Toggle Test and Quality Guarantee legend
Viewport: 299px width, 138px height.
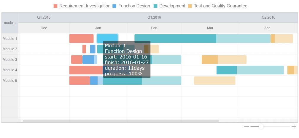[x=217, y=6]
